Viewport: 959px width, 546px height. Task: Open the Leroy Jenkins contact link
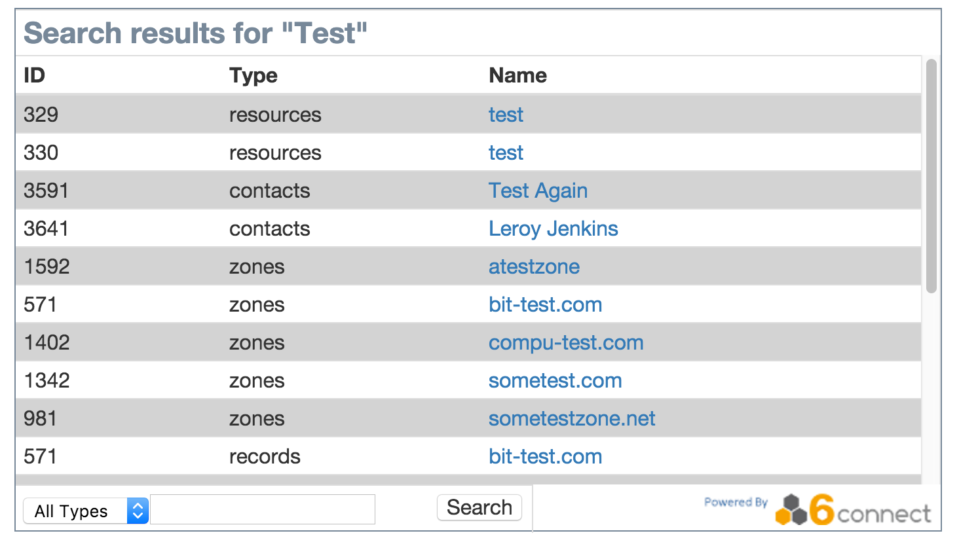pyautogui.click(x=553, y=228)
